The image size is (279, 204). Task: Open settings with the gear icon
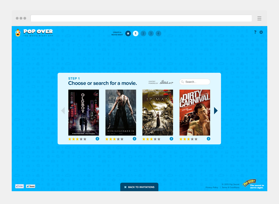(261, 32)
